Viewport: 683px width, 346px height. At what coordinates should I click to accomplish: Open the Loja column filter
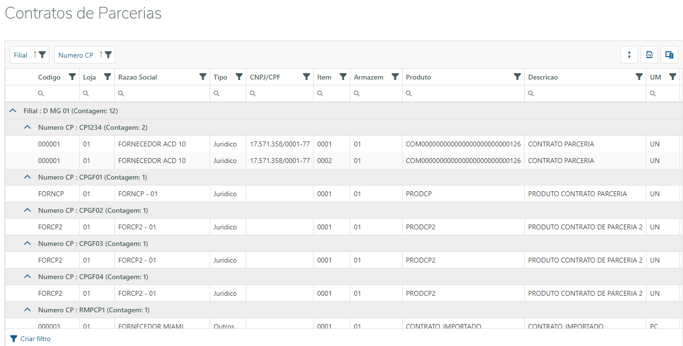pyautogui.click(x=107, y=77)
